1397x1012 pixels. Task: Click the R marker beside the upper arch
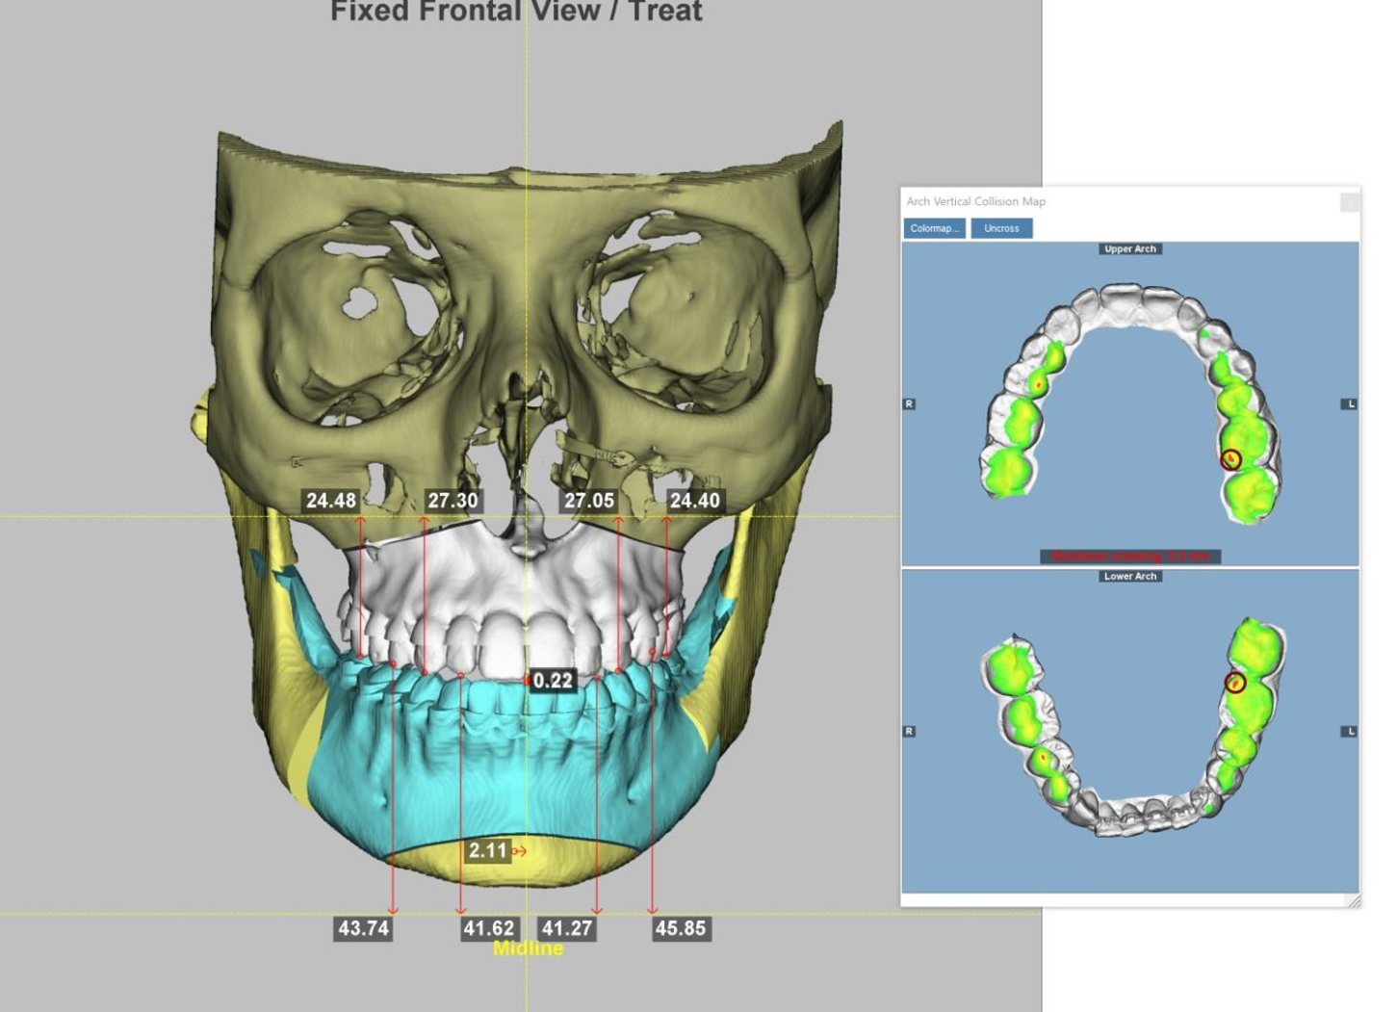point(909,403)
